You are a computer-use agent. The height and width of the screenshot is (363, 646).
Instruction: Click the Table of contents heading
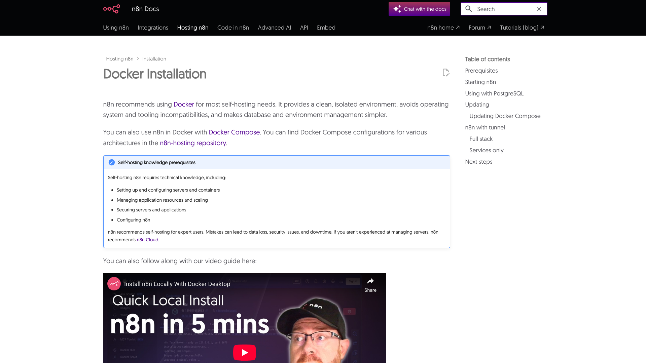click(487, 59)
